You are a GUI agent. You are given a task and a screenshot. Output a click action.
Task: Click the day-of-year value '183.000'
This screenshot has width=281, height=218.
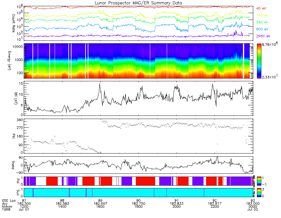(253, 204)
